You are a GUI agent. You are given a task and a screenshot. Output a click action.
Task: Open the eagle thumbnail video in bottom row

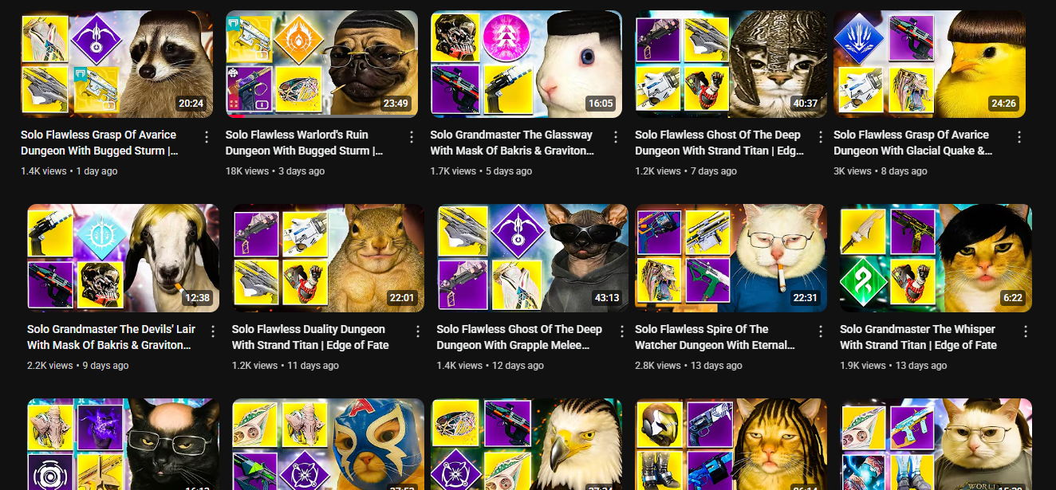click(x=526, y=445)
